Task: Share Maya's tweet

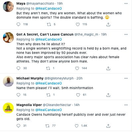Action: pos(108,24)
